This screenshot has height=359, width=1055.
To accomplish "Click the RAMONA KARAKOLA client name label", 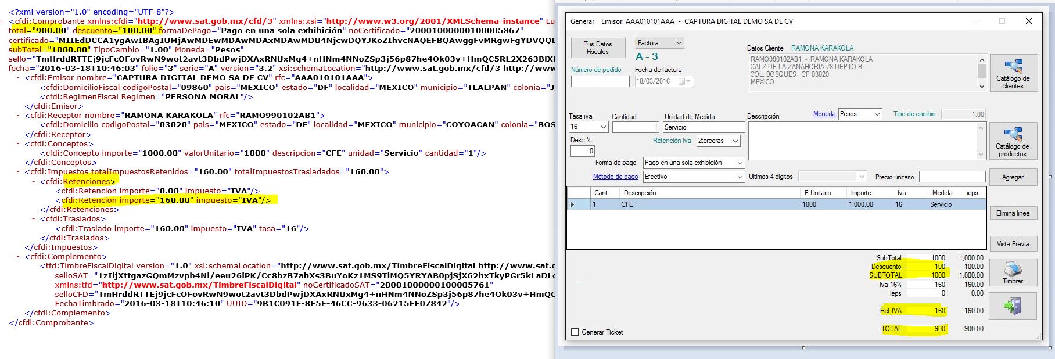I will pos(822,48).
